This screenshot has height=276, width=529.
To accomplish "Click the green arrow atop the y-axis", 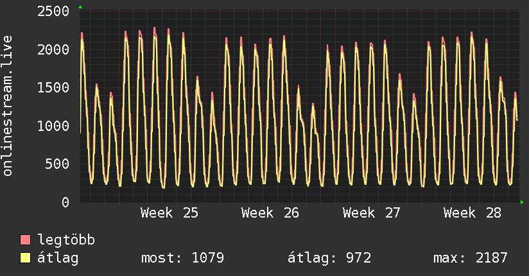I will click(80, 7).
